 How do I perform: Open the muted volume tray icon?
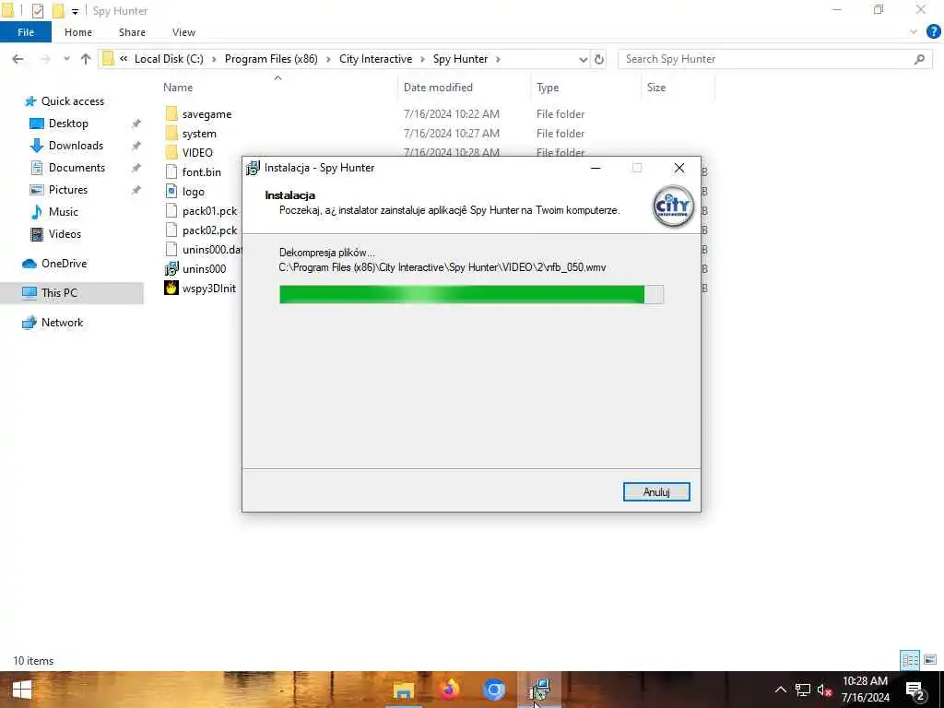824,690
